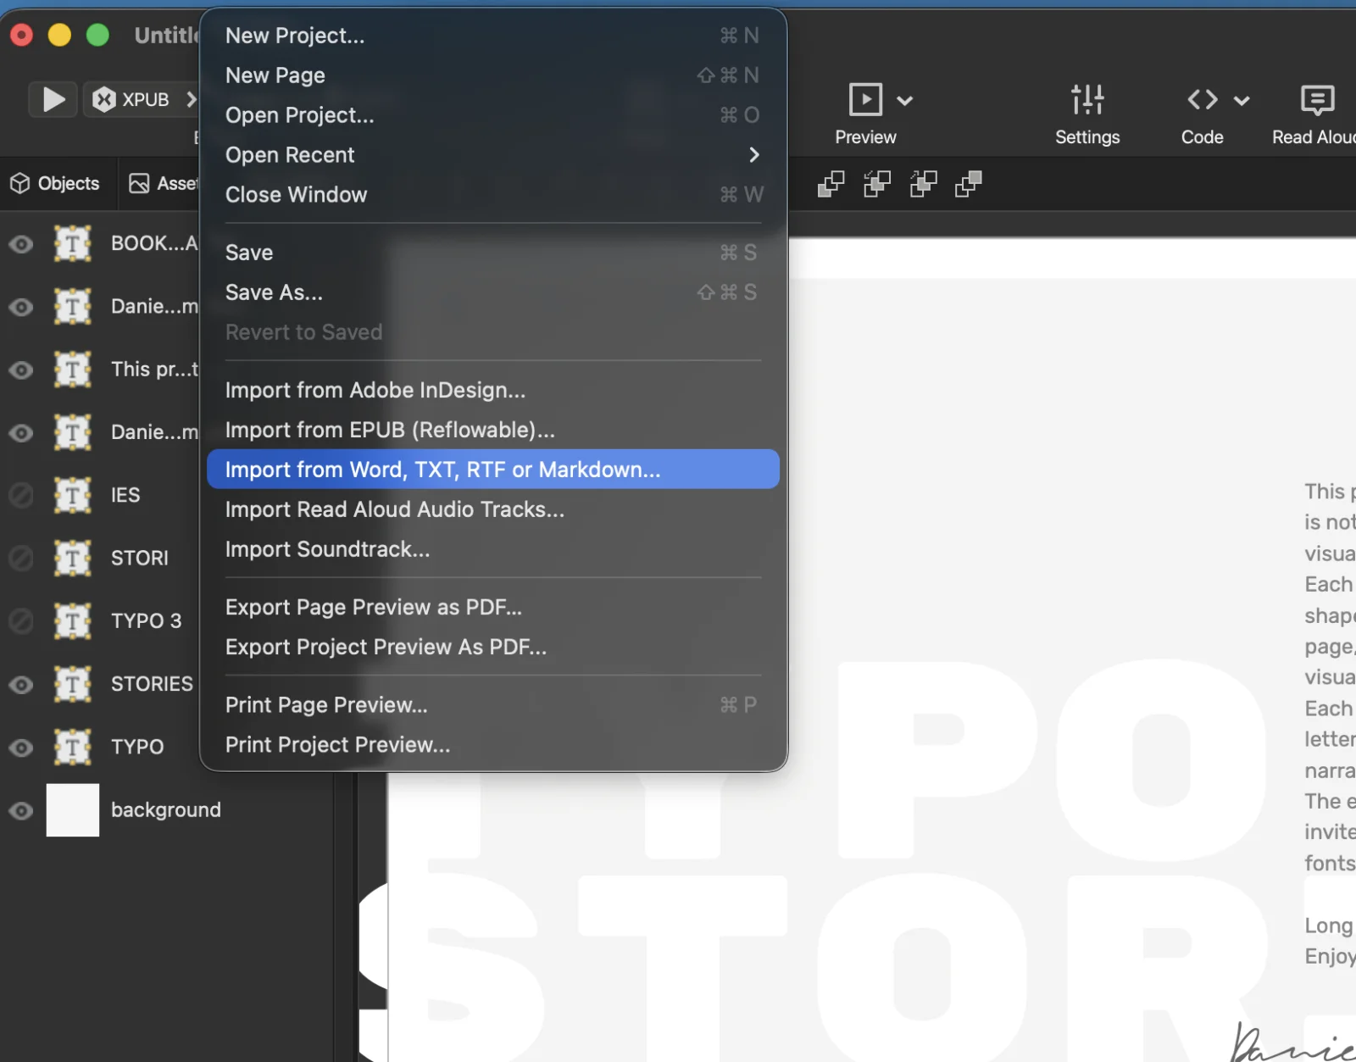Click the first arrange-layers icon

click(x=831, y=183)
